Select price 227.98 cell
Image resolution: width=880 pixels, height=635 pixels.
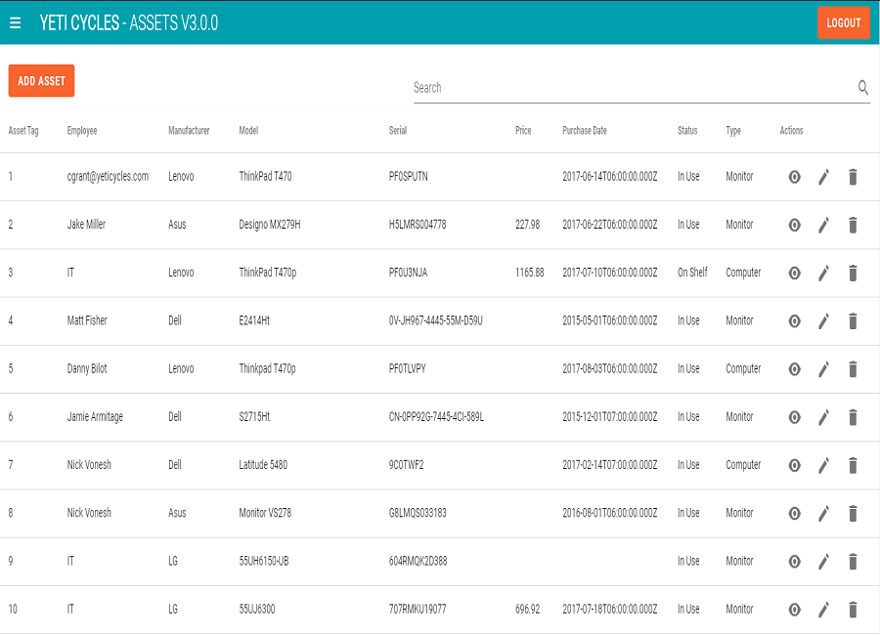click(527, 225)
